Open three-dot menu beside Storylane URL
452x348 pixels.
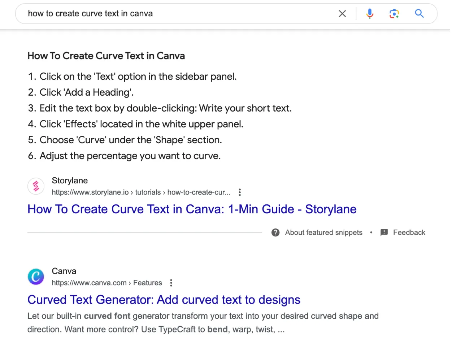(x=240, y=192)
